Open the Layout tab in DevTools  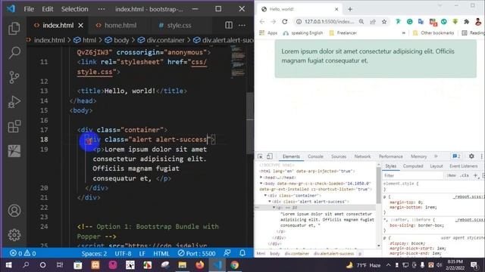tap(436, 166)
